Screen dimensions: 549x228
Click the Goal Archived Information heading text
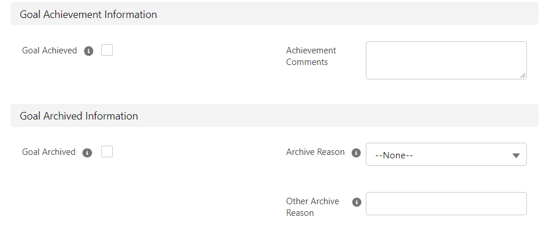79,116
